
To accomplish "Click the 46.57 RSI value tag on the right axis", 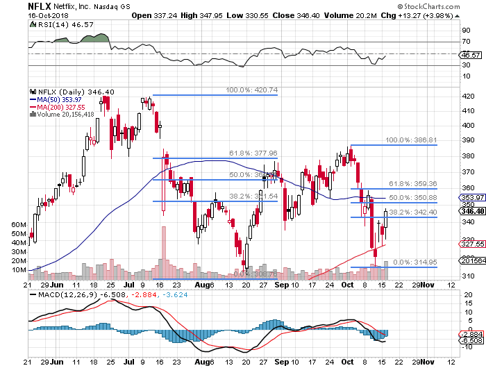I will pyautogui.click(x=471, y=55).
